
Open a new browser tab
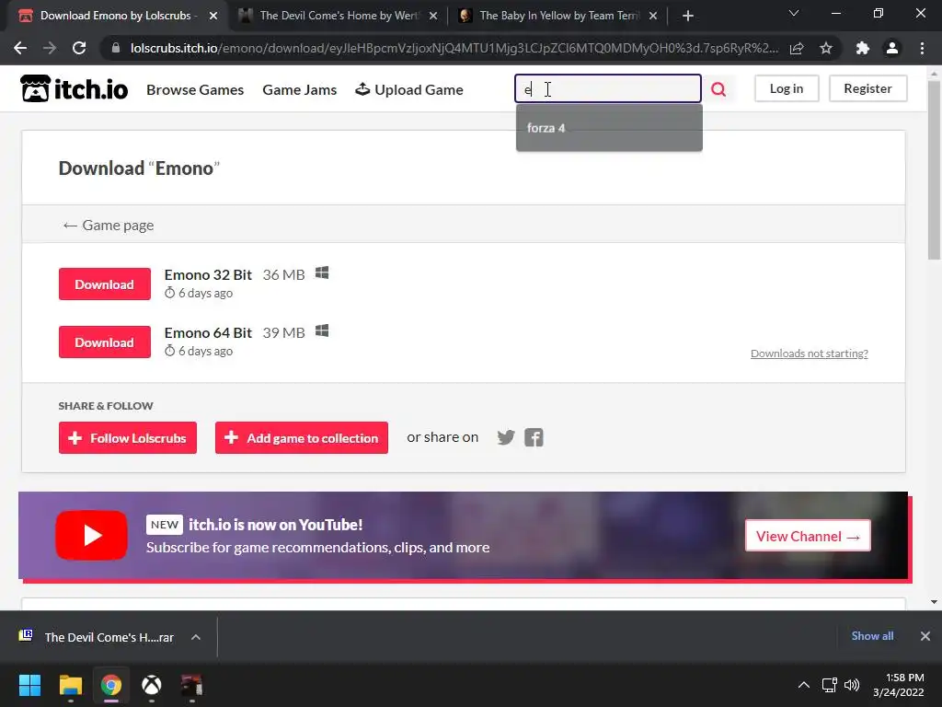click(x=688, y=16)
